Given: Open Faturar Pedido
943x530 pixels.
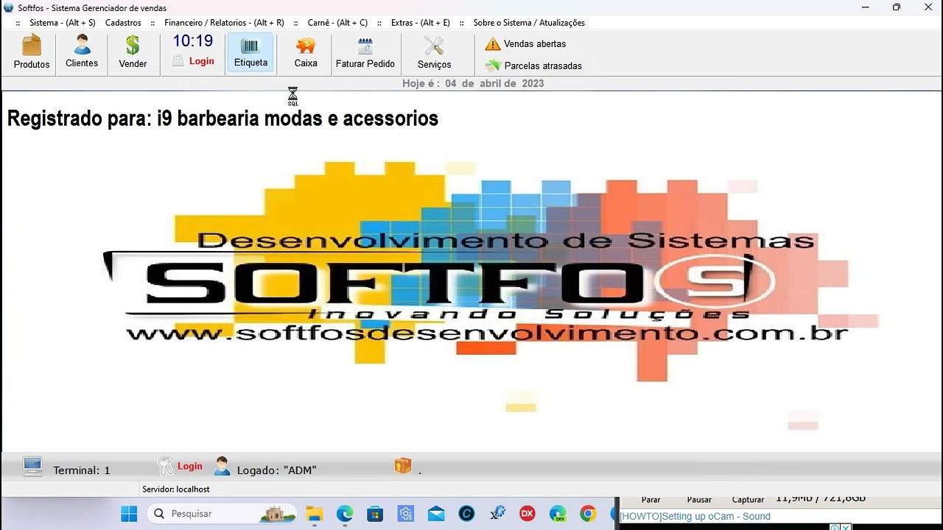Looking at the screenshot, I should pyautogui.click(x=365, y=52).
